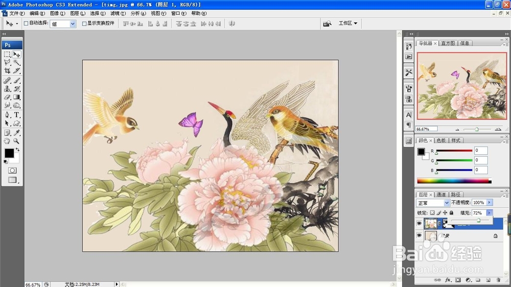Image resolution: width=511 pixels, height=287 pixels.
Task: Open the layer style fx menu
Action: 448,280
